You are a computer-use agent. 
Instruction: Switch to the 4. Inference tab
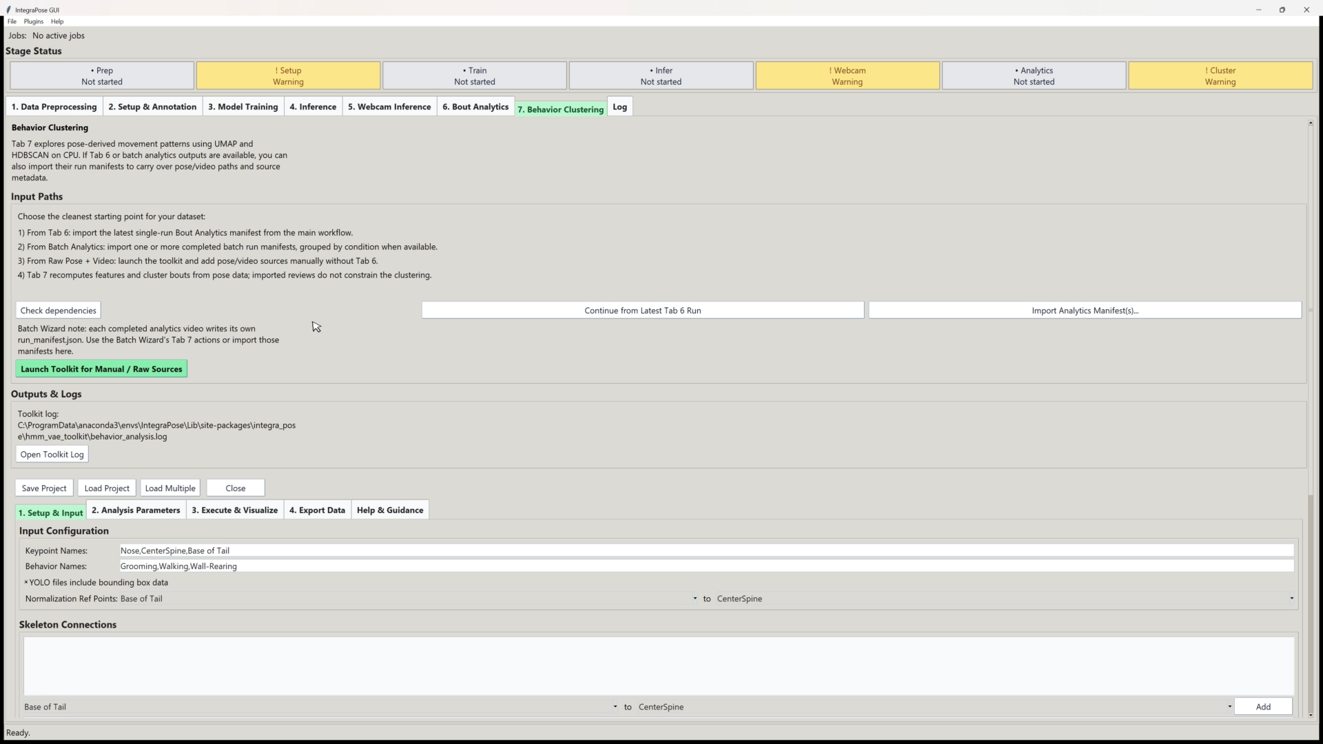[x=313, y=107]
